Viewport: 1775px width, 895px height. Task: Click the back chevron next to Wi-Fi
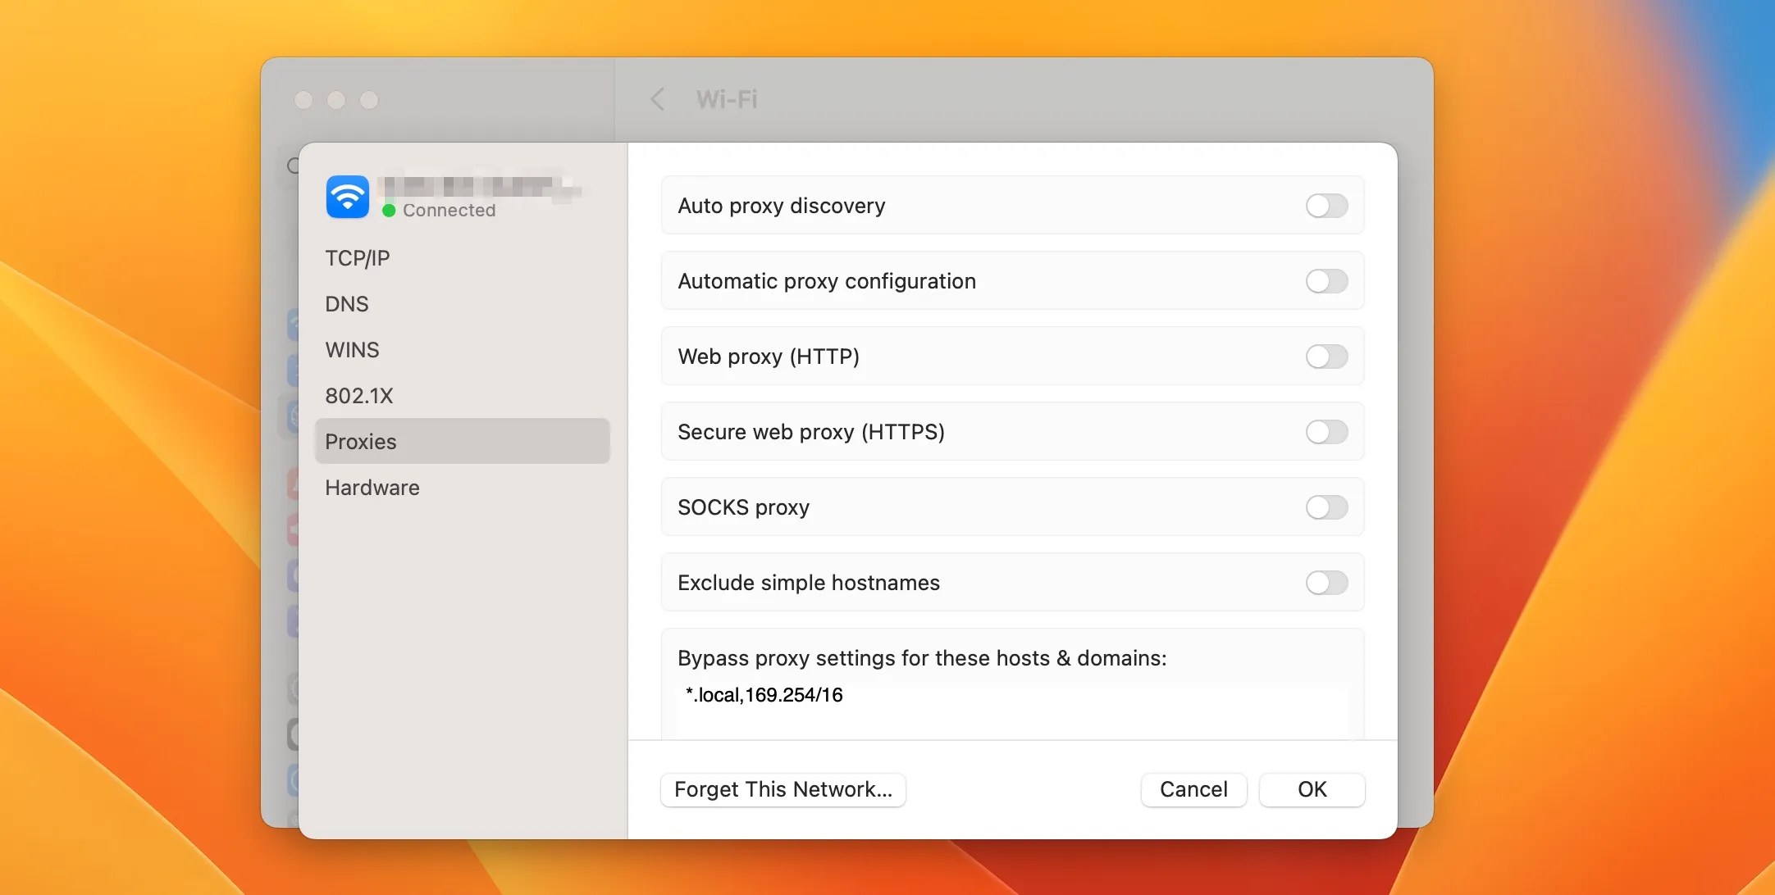[657, 100]
